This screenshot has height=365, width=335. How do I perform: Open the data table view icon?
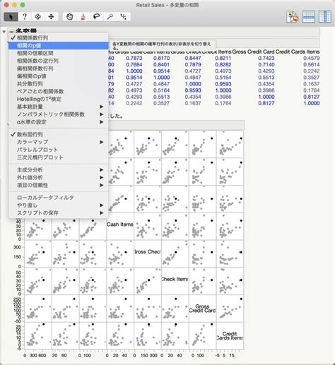pyautogui.click(x=309, y=17)
